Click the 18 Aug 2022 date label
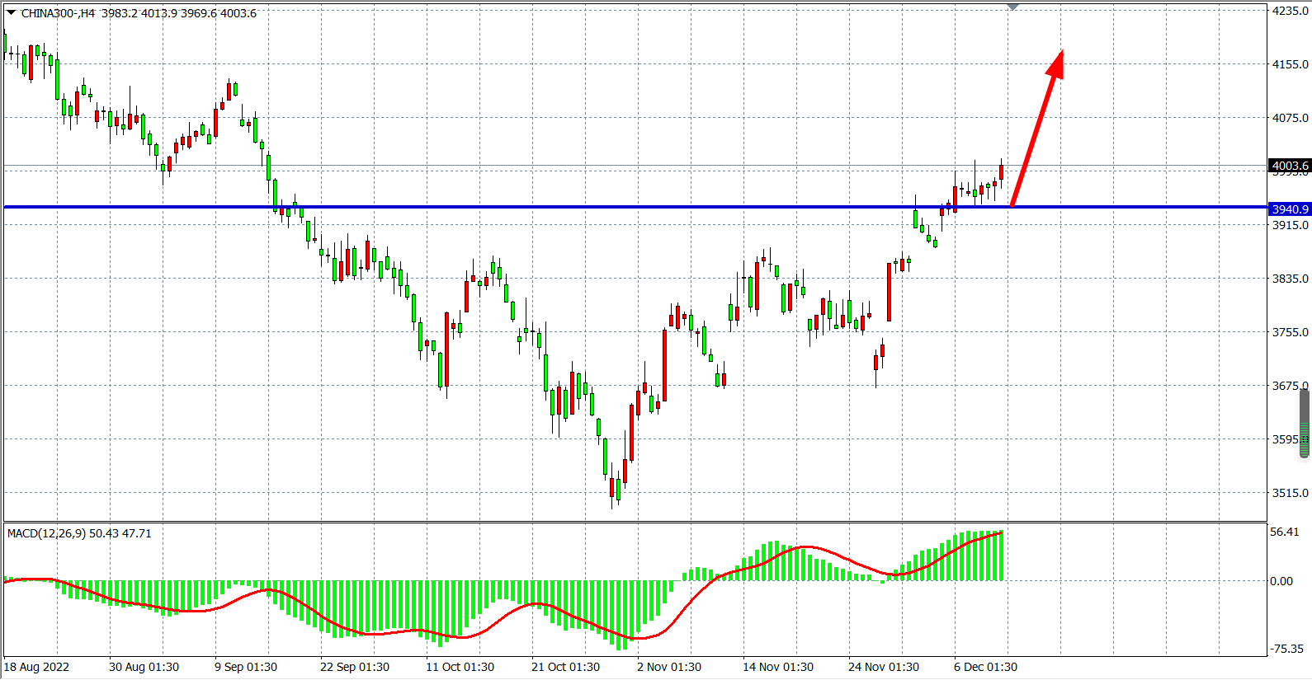Image resolution: width=1312 pixels, height=680 pixels. (37, 667)
